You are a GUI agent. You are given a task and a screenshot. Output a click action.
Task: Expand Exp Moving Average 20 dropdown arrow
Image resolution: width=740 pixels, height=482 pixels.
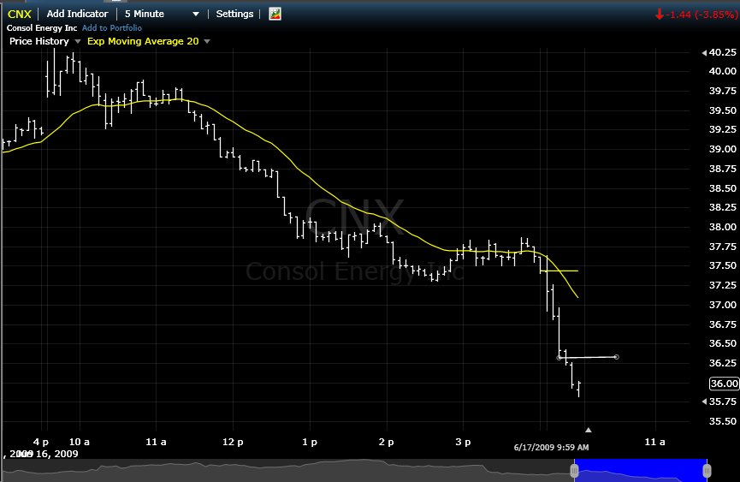click(207, 42)
